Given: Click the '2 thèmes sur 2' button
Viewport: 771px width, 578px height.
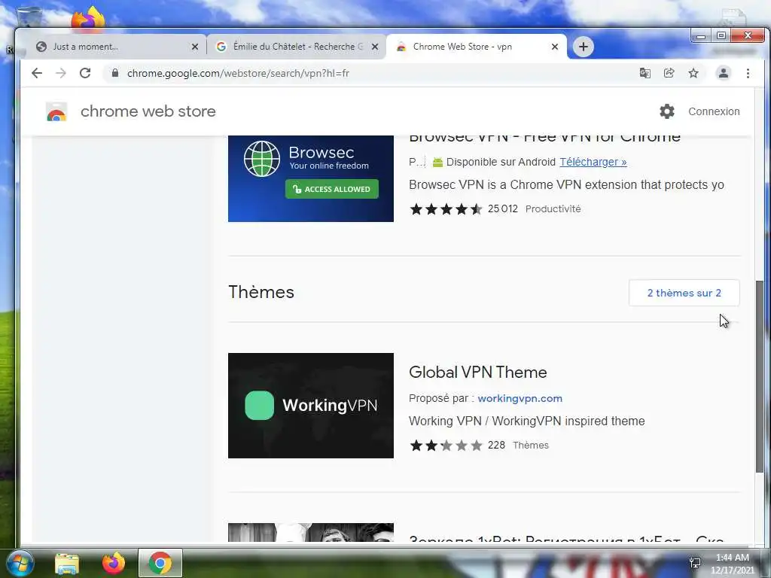Looking at the screenshot, I should click(x=684, y=293).
